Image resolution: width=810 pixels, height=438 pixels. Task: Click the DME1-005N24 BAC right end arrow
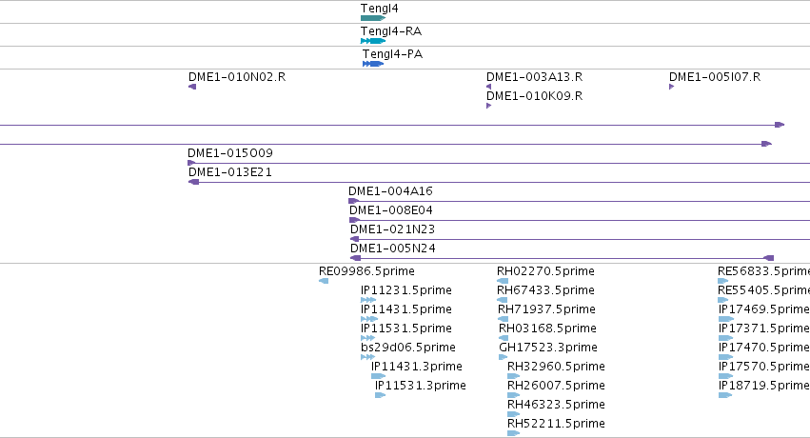pyautogui.click(x=769, y=258)
